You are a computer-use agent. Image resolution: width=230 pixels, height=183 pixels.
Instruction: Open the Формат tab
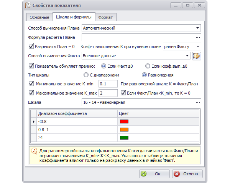tap(105, 17)
